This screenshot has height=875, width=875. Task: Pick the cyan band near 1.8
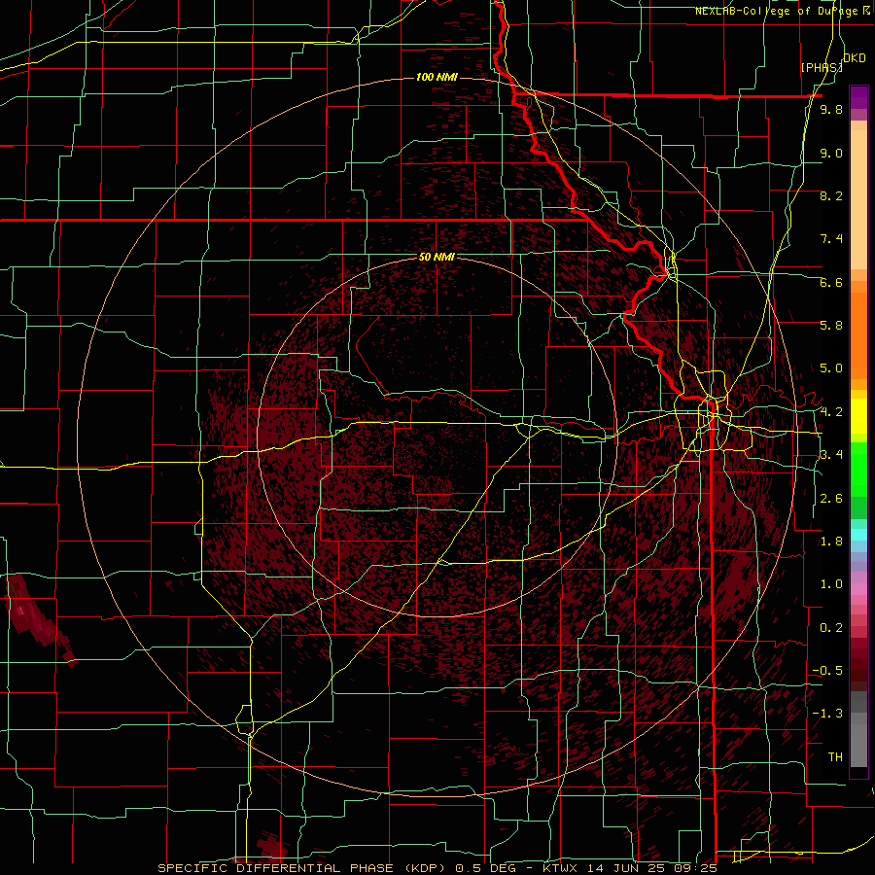858,535
